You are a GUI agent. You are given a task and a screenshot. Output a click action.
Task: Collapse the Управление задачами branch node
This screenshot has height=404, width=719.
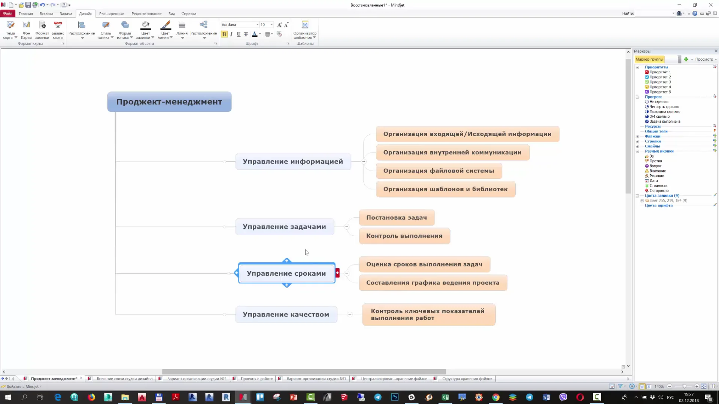pyautogui.click(x=346, y=226)
